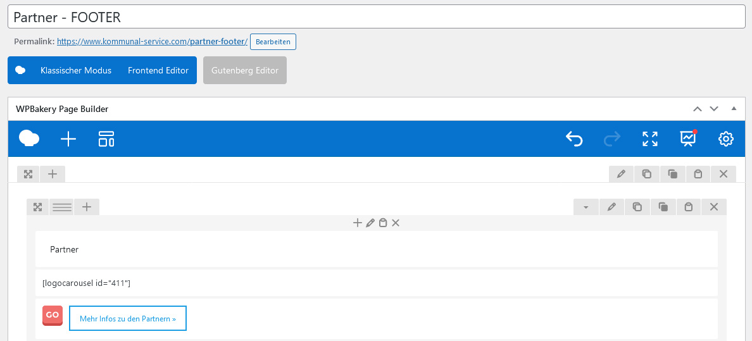752x341 pixels.
Task: Delete the inner row with X
Action: [713, 207]
